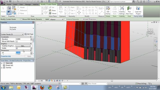Click the Visual Style icon in the view control bar
The height and width of the screenshot is (90, 160).
coord(49,80)
